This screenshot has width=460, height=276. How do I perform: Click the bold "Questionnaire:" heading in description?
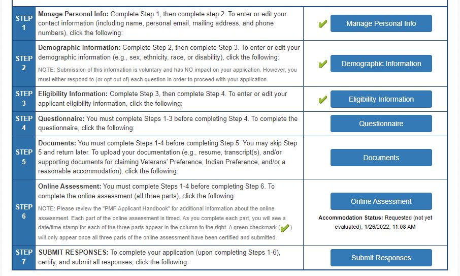[61, 118]
